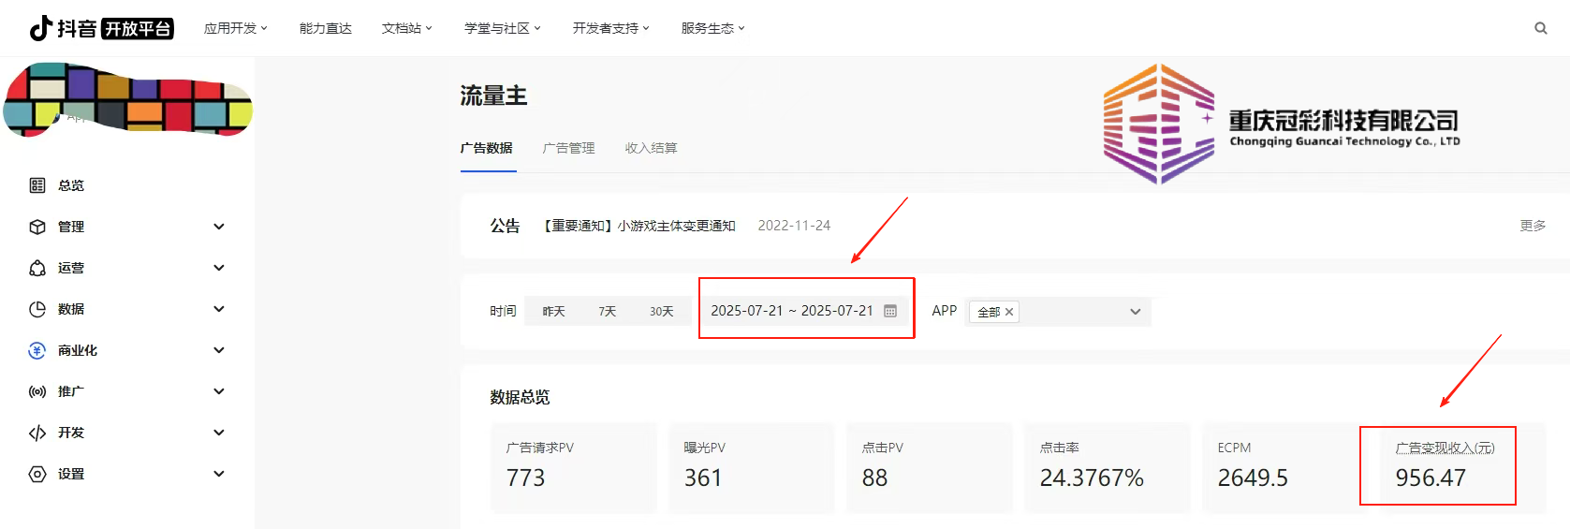This screenshot has width=1570, height=529.
Task: Switch to the 广告管理 tab
Action: point(569,148)
